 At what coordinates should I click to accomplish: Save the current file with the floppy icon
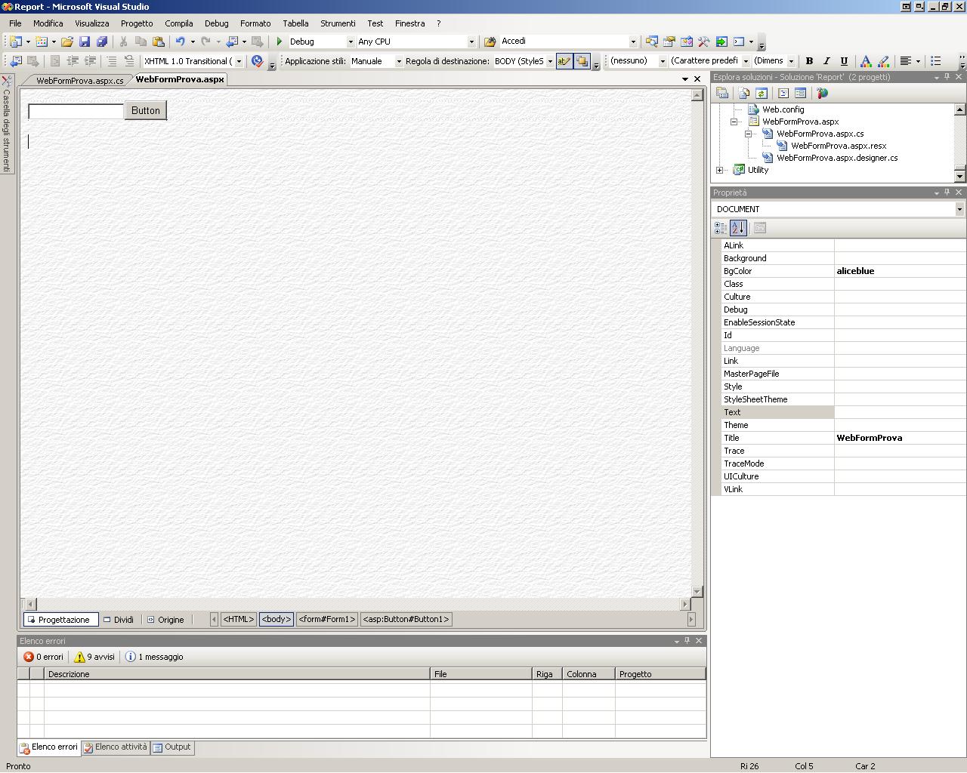85,42
